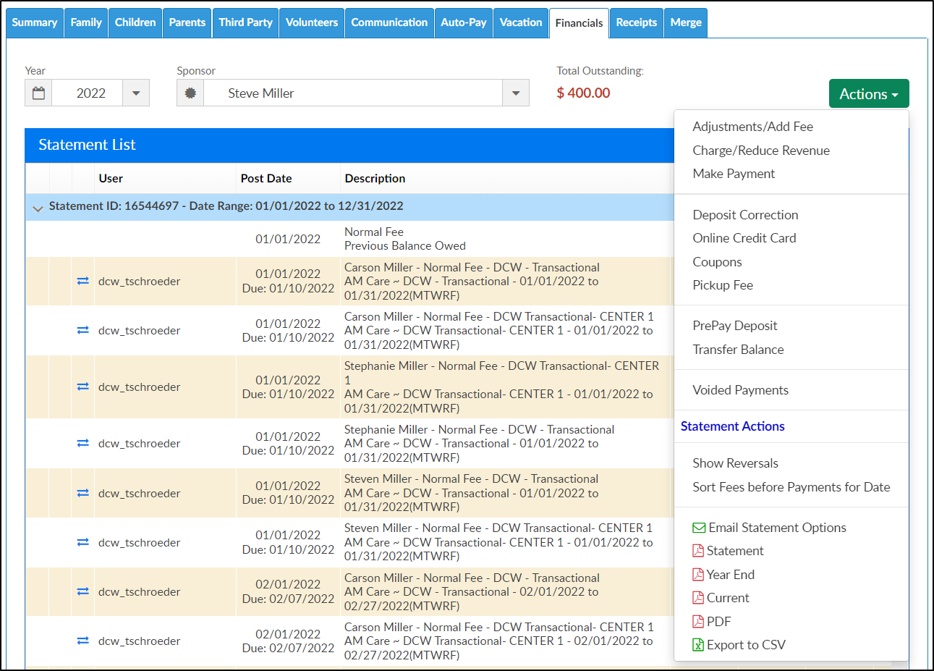The height and width of the screenshot is (671, 934).
Task: Click the Year value field showing 2022
Action: tap(88, 93)
